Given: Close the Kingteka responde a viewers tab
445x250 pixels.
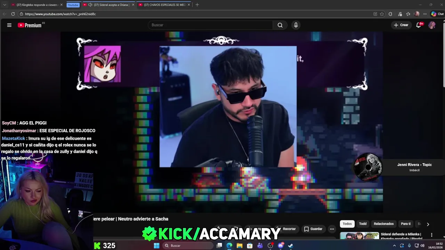Looking at the screenshot, I should click(62, 5).
